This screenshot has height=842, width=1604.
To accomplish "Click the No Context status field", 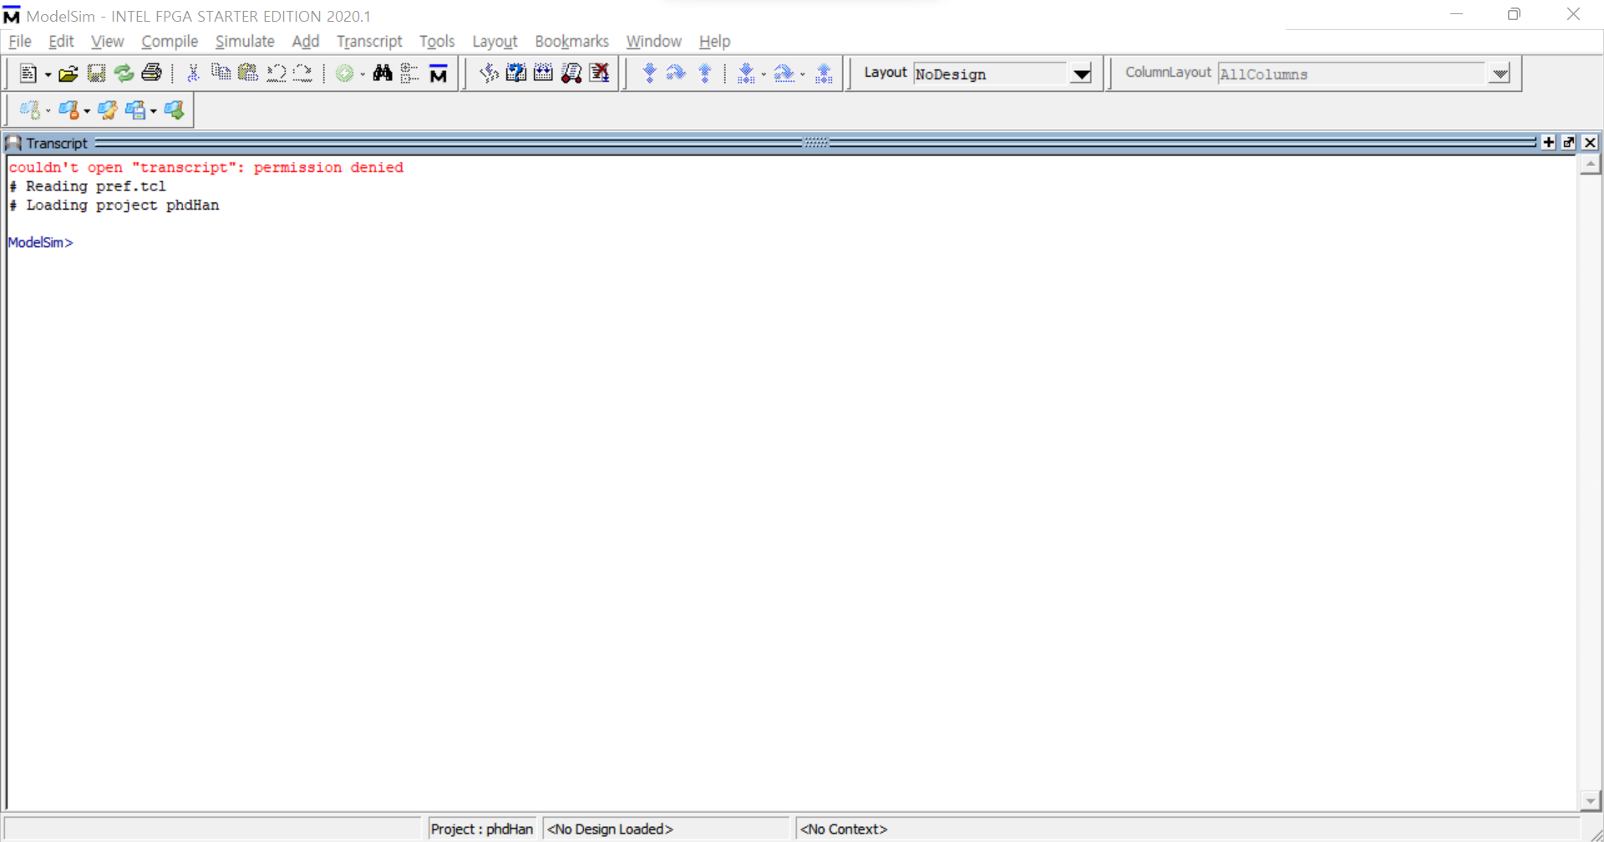I will [1186, 829].
